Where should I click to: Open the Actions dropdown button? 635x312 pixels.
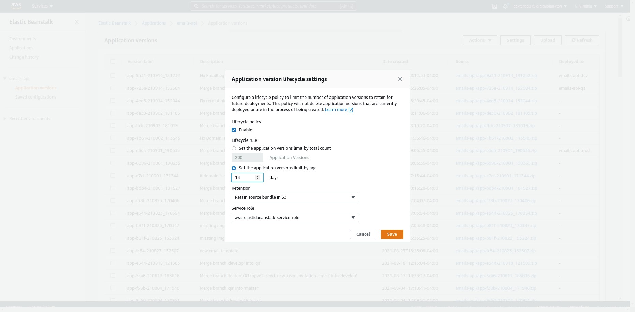click(x=480, y=40)
